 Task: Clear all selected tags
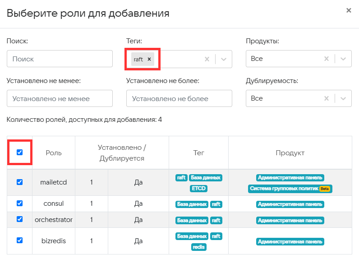[207, 59]
